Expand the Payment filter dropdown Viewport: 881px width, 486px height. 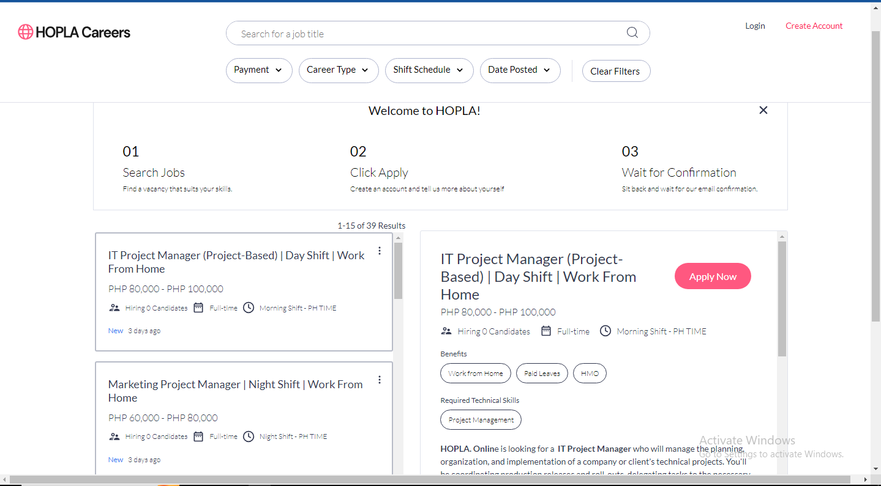point(259,70)
